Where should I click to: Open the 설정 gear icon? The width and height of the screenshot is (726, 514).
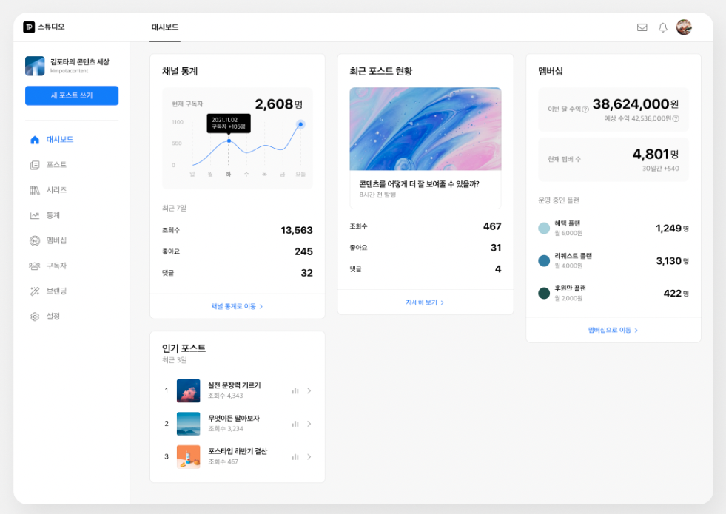34,316
